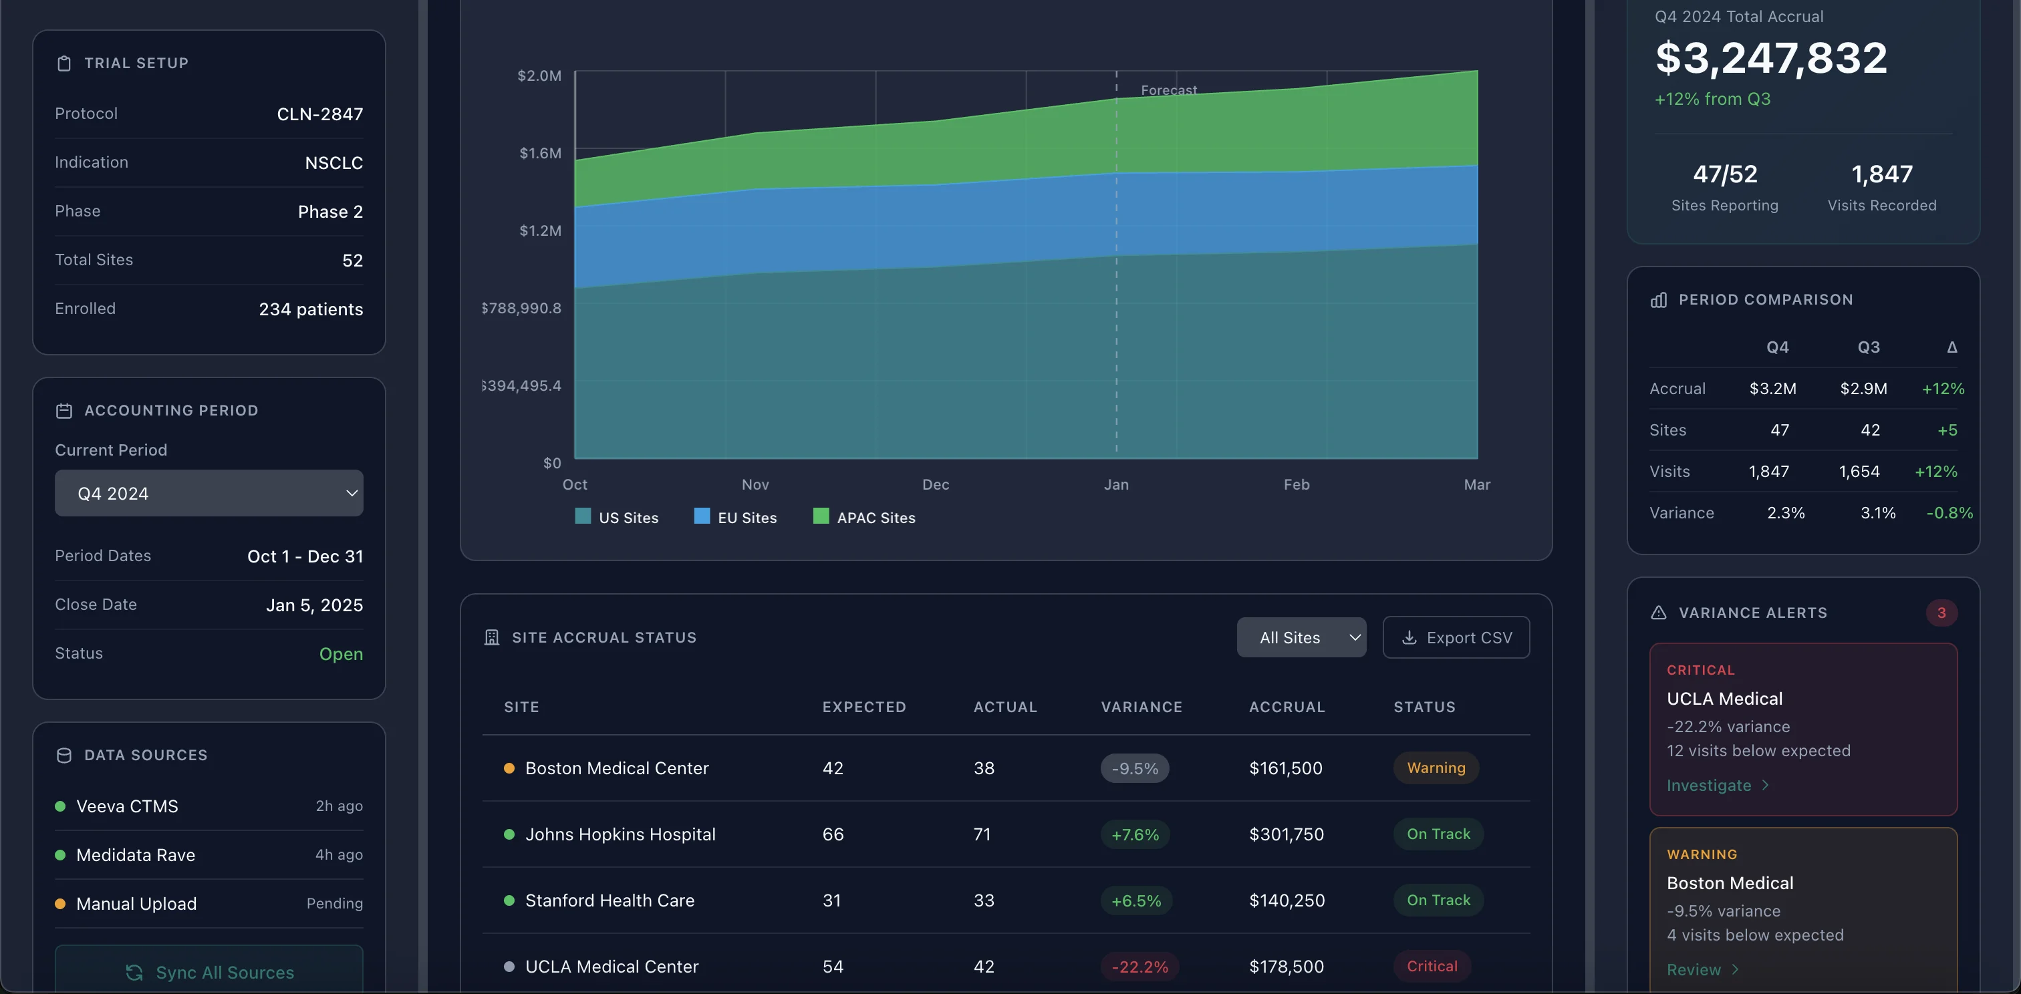The height and width of the screenshot is (994, 2021).
Task: Open the Q4 2024 current period dropdown
Action: coord(209,493)
